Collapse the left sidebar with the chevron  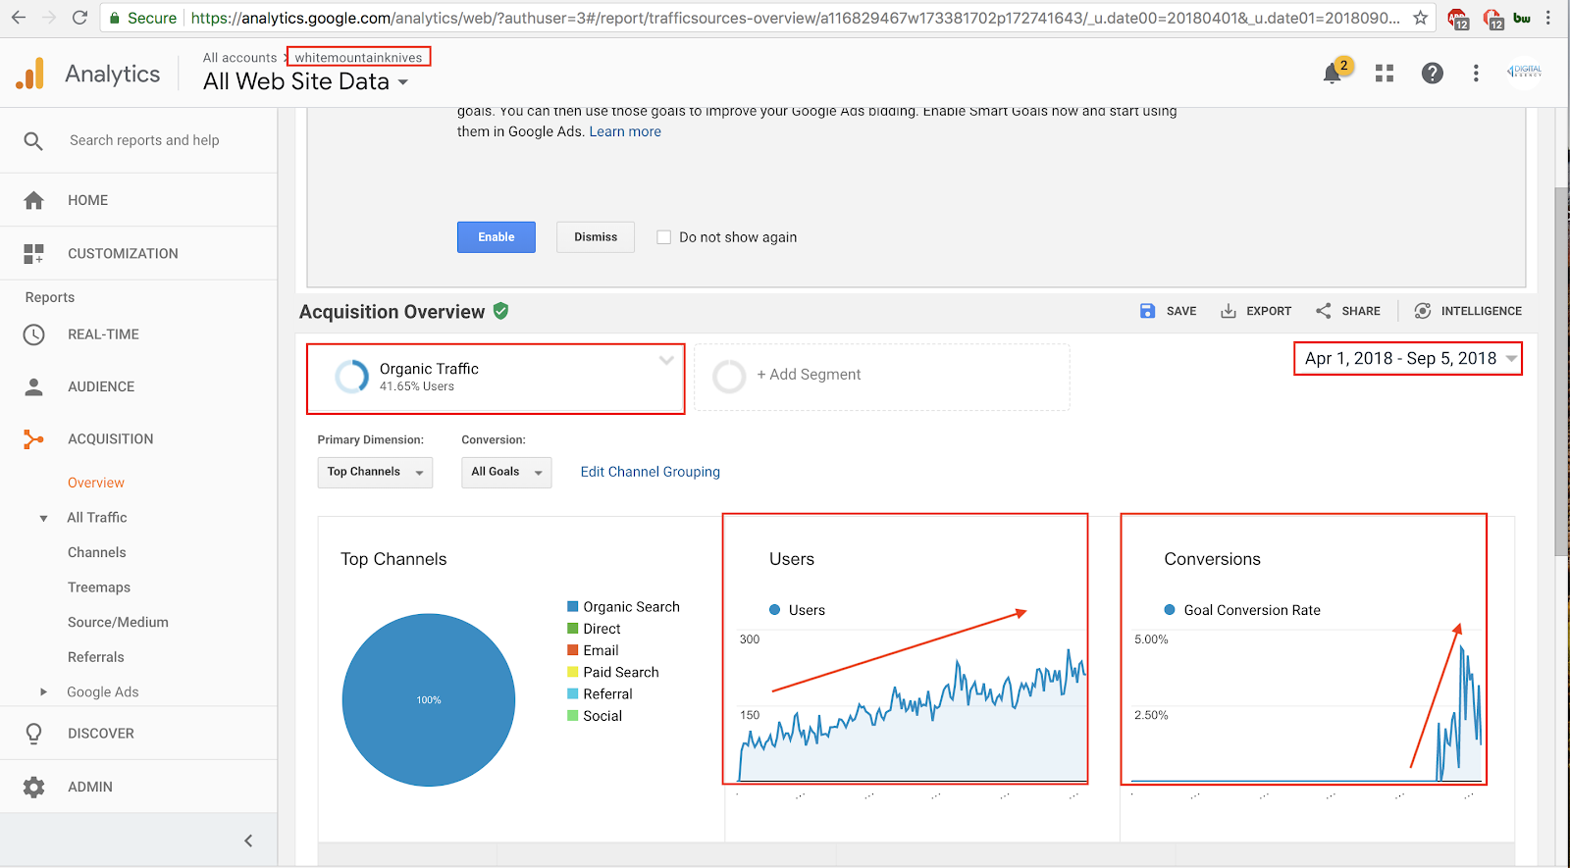[x=248, y=841]
